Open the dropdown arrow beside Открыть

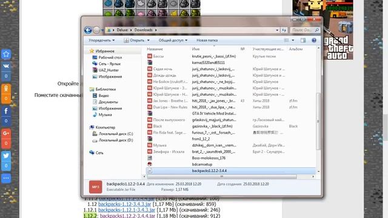pos(148,41)
